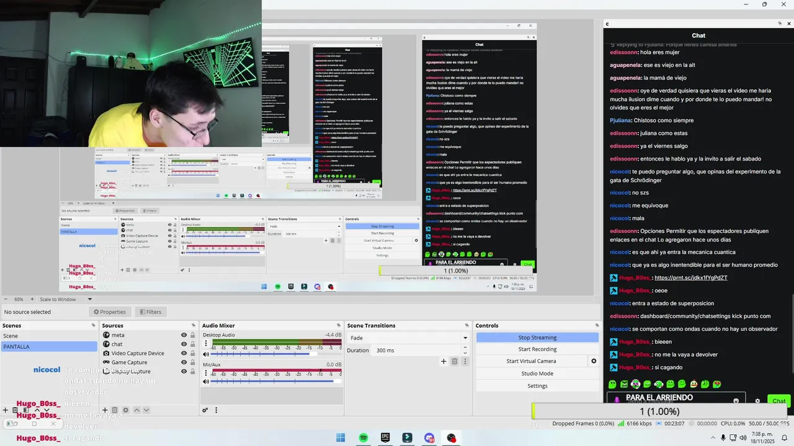Select the Game Capture source row
Viewport: 794px width, 446px height.
tap(148, 362)
